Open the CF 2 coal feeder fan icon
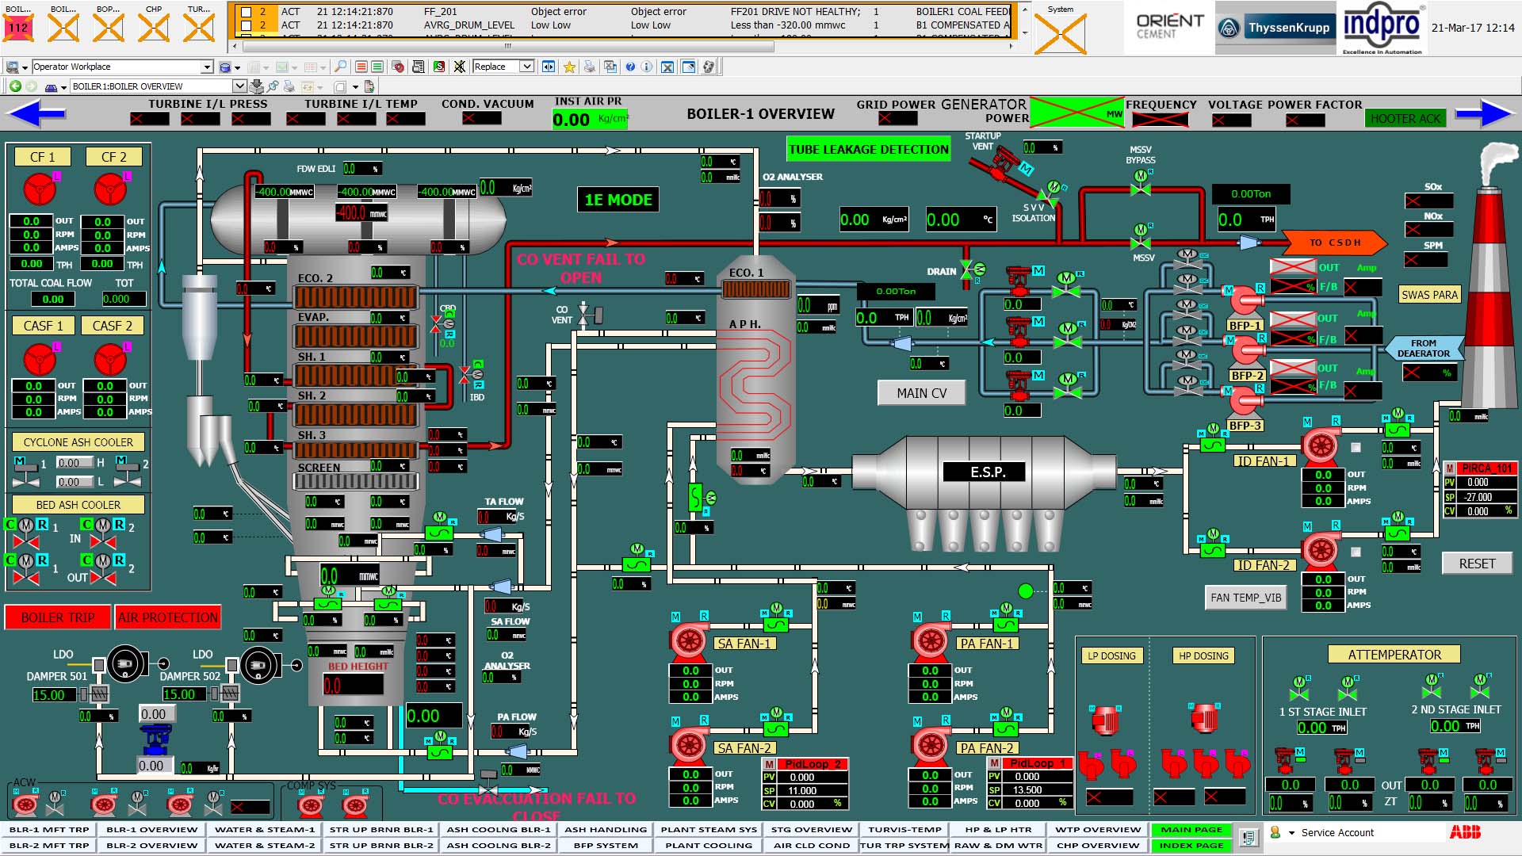Image resolution: width=1522 pixels, height=856 pixels. point(110,189)
